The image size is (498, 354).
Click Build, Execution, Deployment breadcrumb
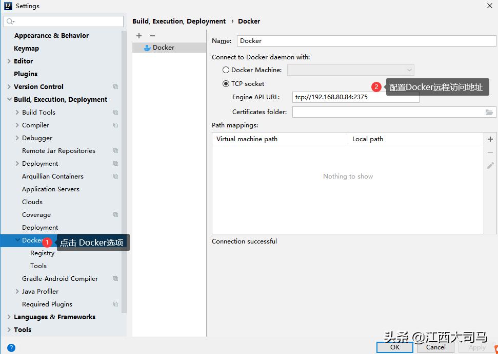179,21
